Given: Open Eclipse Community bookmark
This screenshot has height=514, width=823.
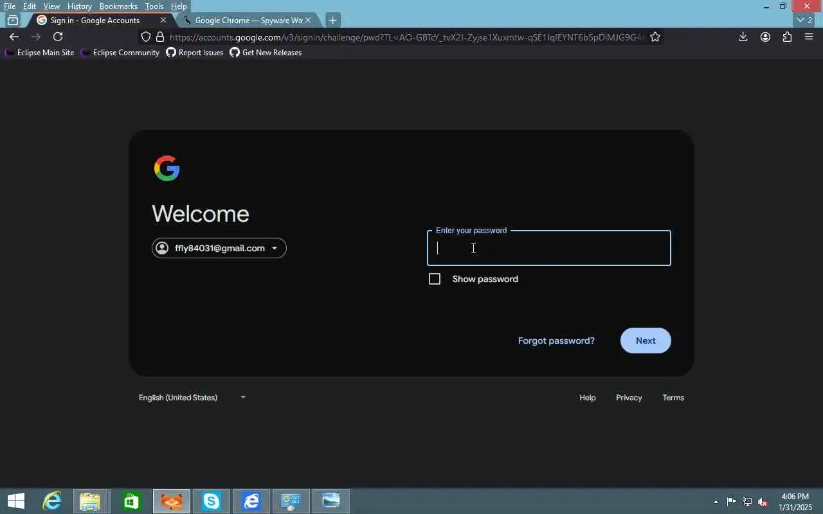Looking at the screenshot, I should click(120, 53).
